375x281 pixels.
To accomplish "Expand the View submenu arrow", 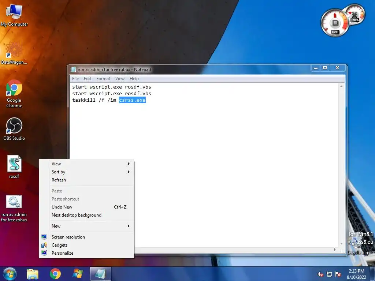I will 129,164.
